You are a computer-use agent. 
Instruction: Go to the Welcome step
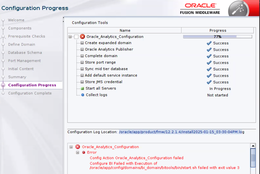pos(16,20)
